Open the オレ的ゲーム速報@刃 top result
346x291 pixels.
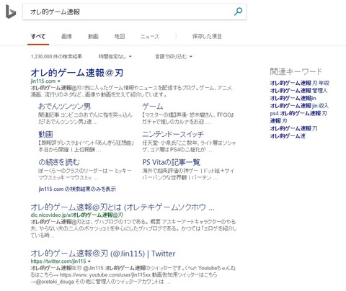coord(77,73)
